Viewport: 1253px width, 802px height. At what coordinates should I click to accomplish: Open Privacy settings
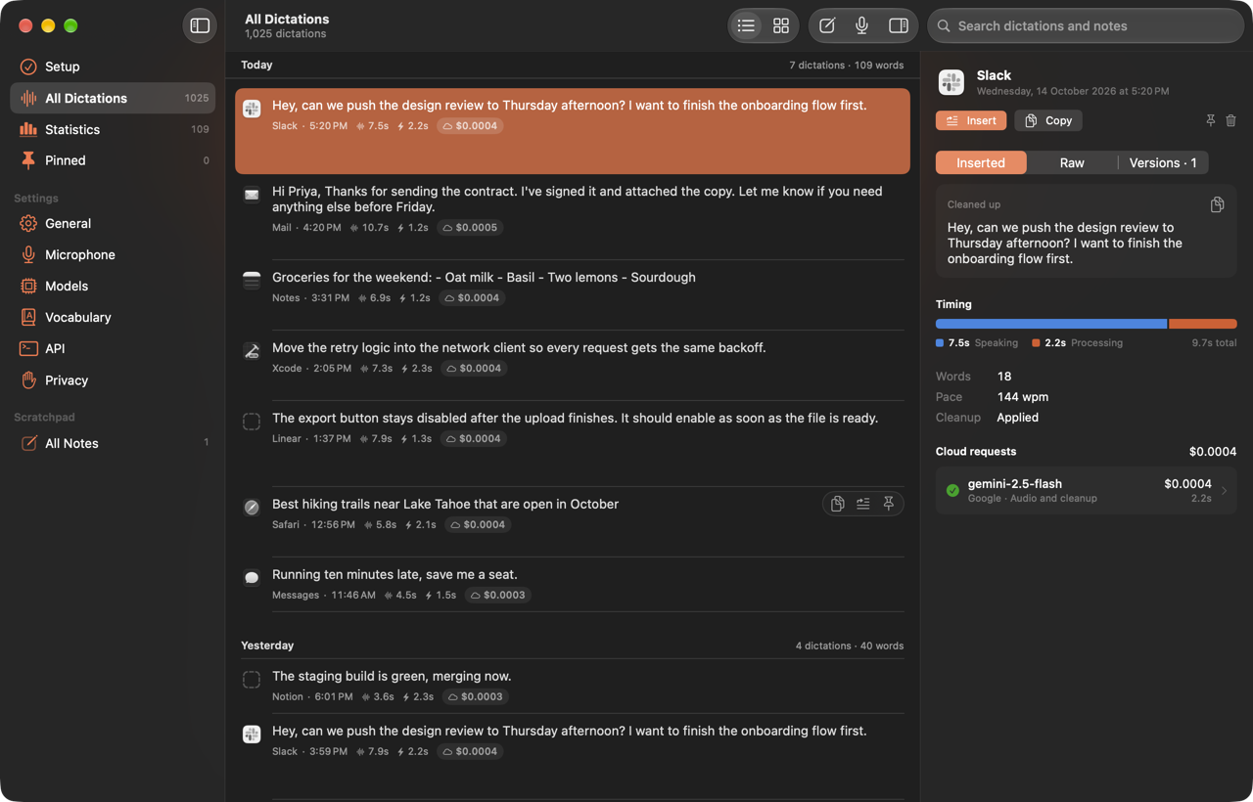113,380
